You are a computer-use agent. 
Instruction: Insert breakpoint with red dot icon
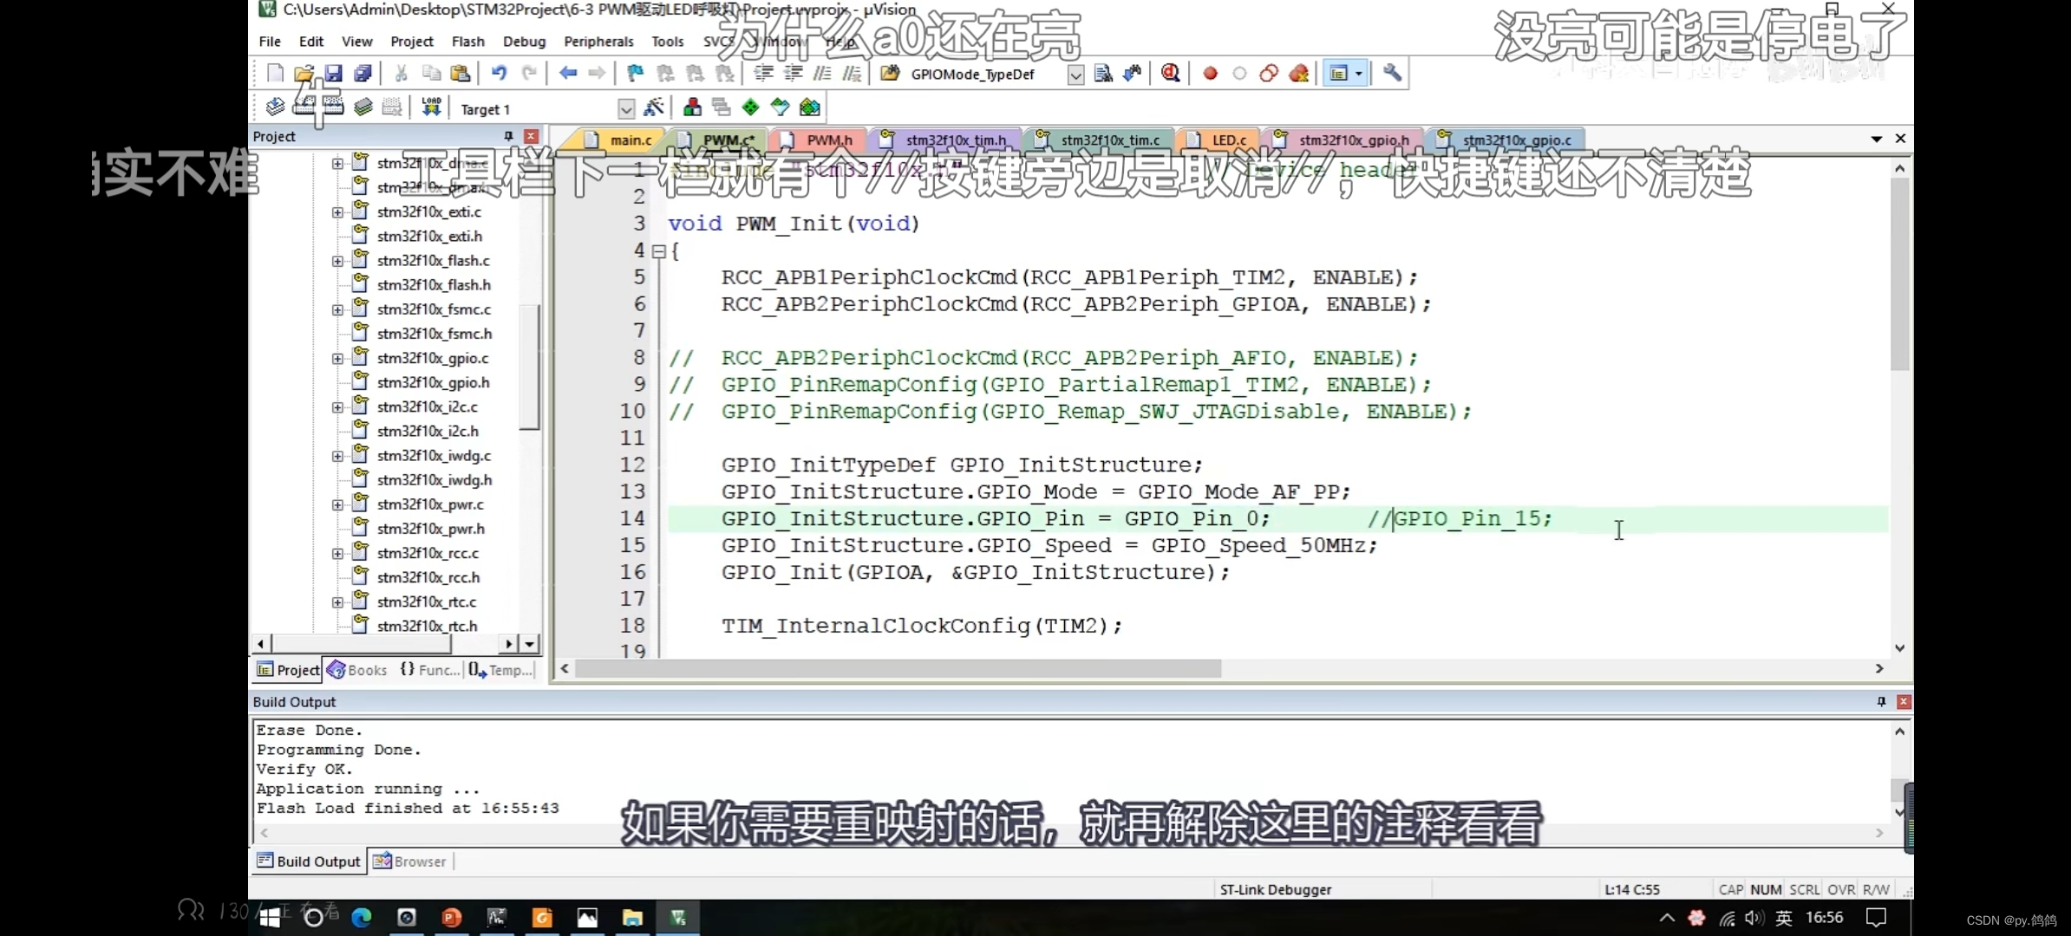pos(1210,74)
